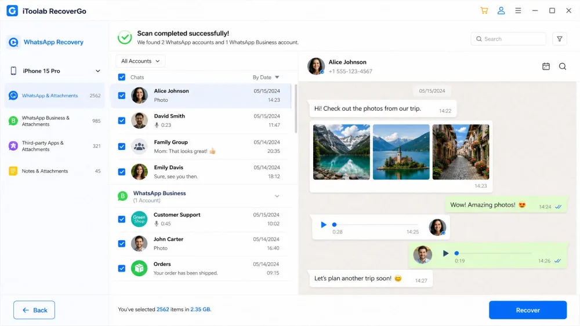Screen dimensions: 580x326
Task: Click the 05/15/2024 date label in conversation
Action: pyautogui.click(x=432, y=91)
